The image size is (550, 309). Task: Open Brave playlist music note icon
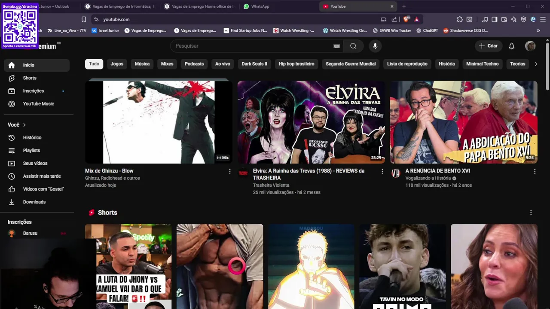coord(485,19)
